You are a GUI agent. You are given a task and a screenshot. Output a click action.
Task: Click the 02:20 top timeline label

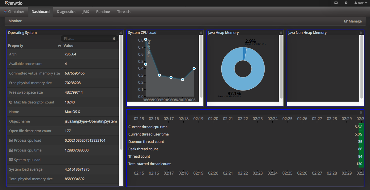pyautogui.click(x=213, y=119)
